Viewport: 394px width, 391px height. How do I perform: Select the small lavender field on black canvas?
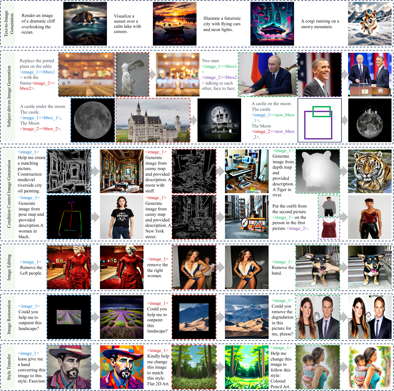(x=69, y=317)
